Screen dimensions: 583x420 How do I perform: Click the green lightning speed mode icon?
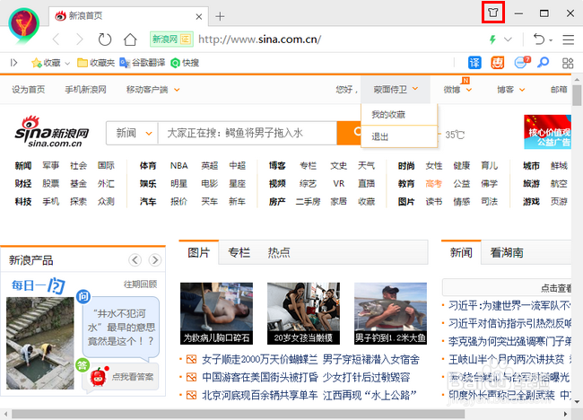click(x=492, y=39)
